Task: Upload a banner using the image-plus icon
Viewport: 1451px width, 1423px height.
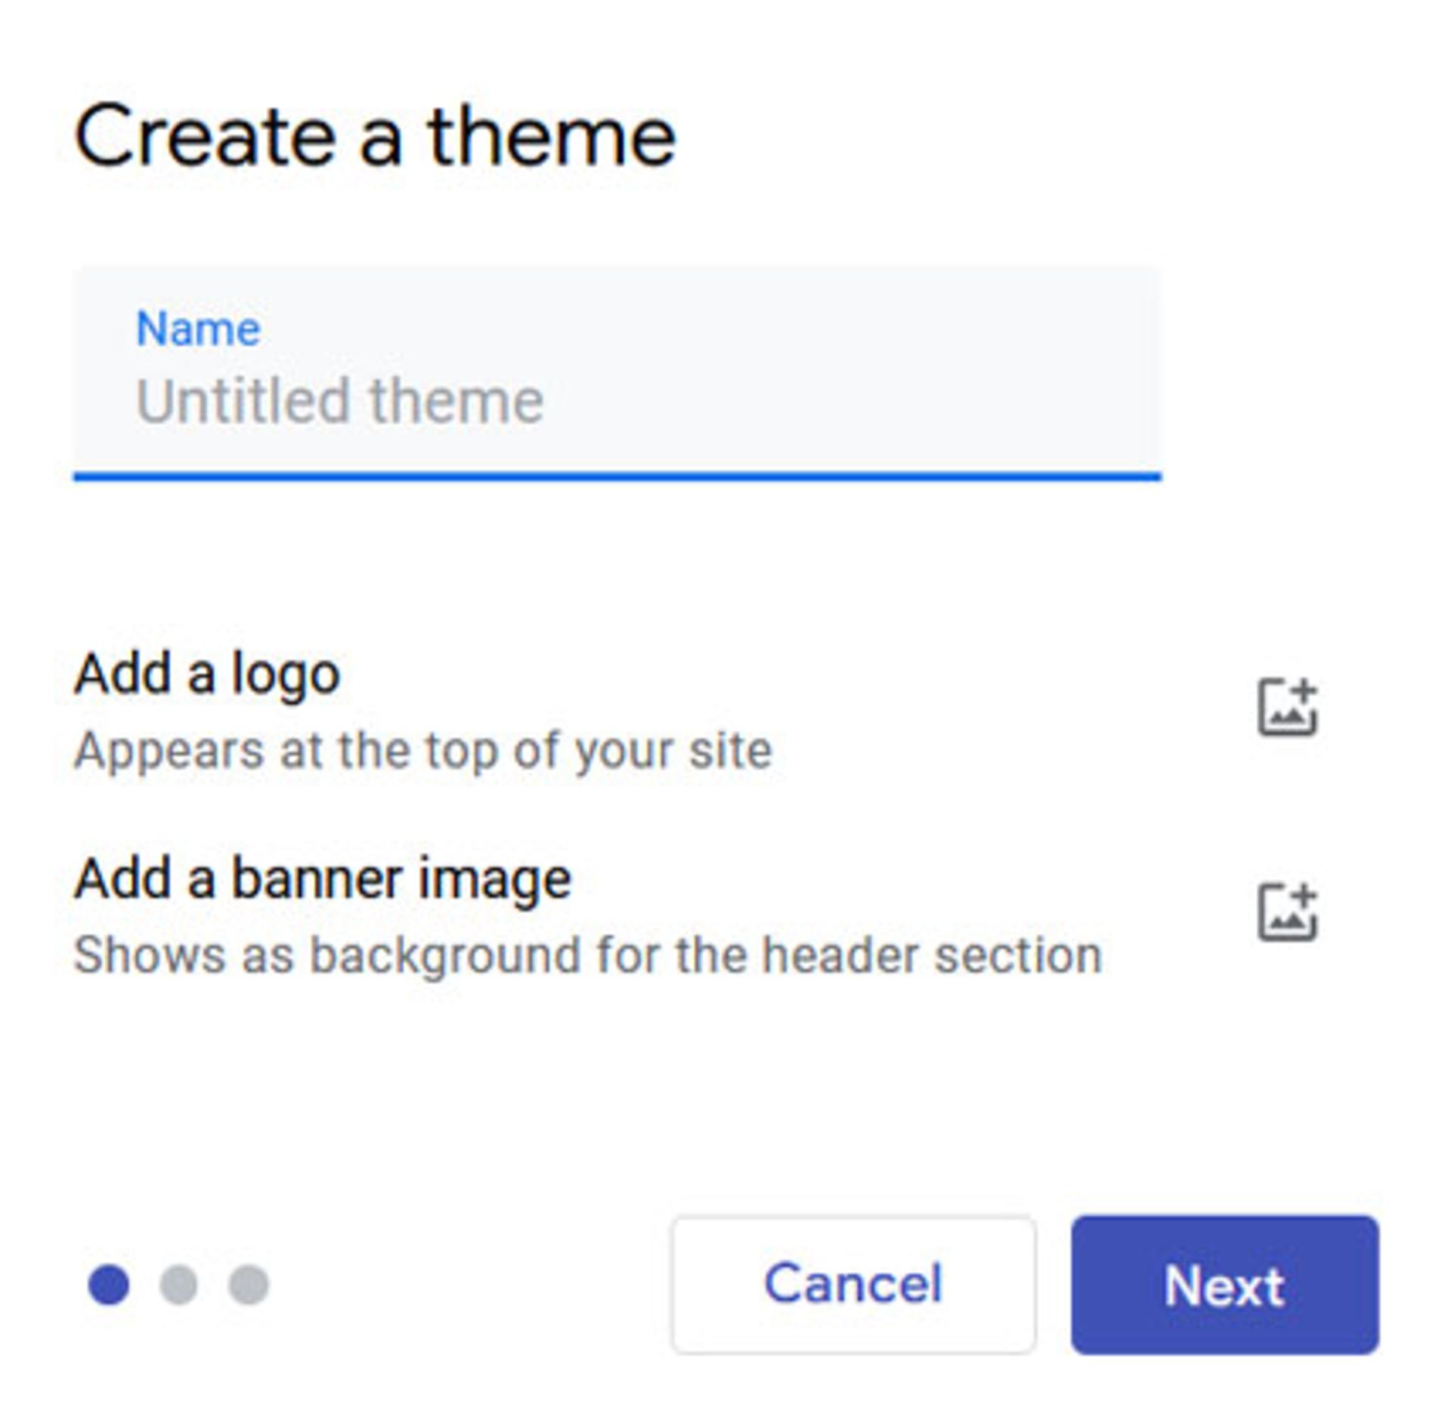Action: tap(1287, 912)
